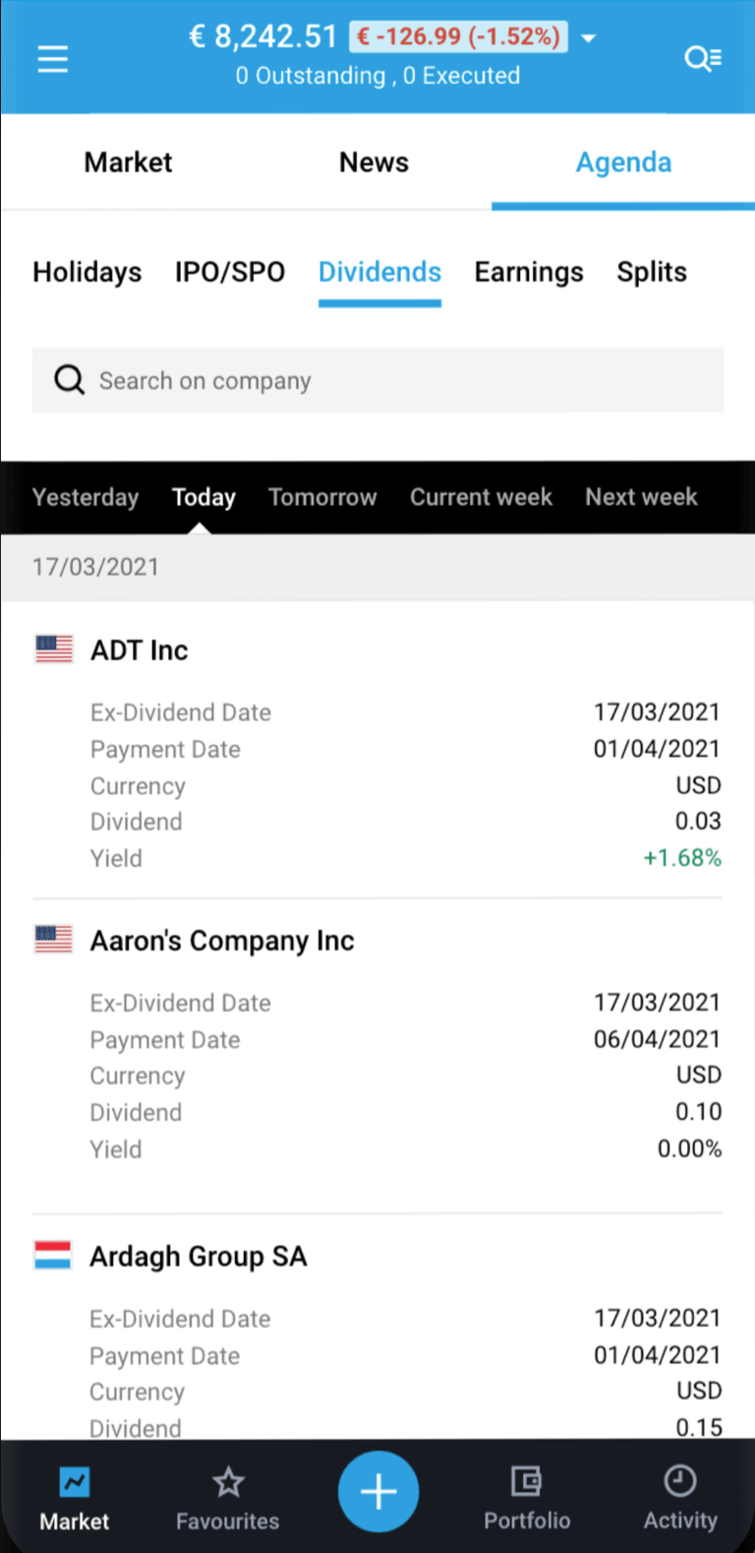The image size is (755, 1553).
Task: Switch to the News tab
Action: pos(374,162)
